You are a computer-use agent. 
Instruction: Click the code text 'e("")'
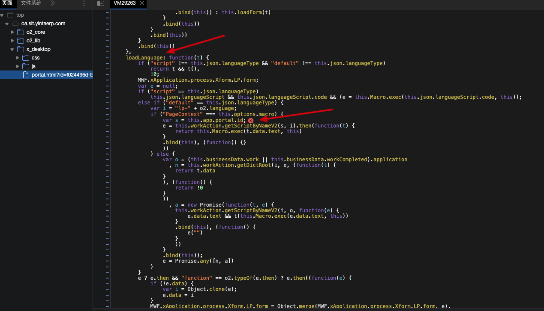195,233
